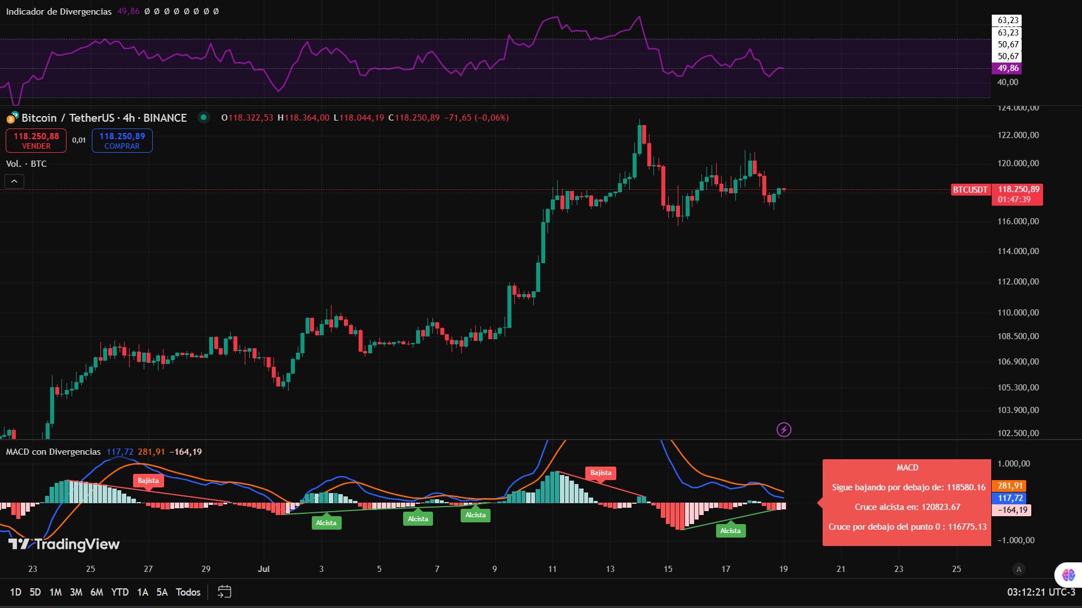Image resolution: width=1082 pixels, height=608 pixels.
Task: Click the BTCUSDT price line tag
Action: pos(970,190)
